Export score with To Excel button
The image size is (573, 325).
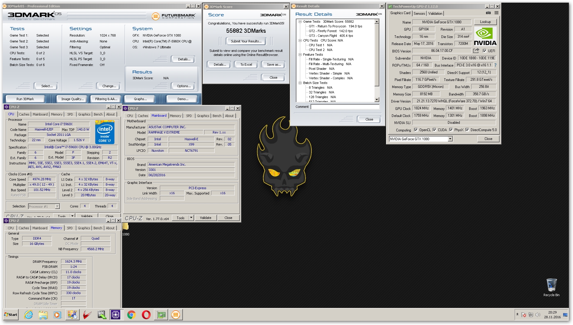click(246, 65)
